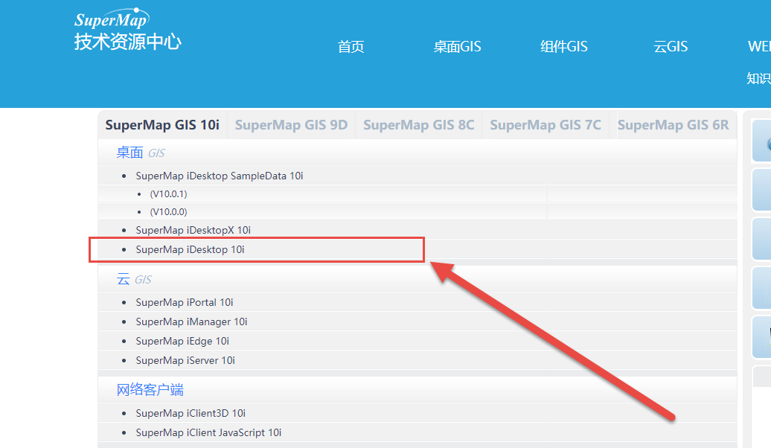Switch to the SuperMap GIS 7C tab
Image resolution: width=771 pixels, height=448 pixels.
(x=546, y=125)
